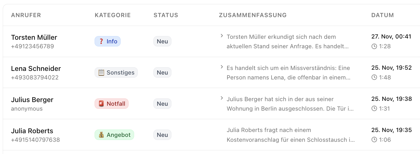
Task: Open Torsten Müller's Neu status badge
Action: (162, 41)
